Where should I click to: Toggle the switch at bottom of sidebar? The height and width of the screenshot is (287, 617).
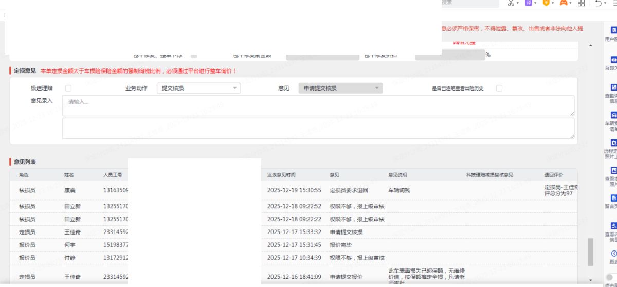pyautogui.click(x=610, y=277)
